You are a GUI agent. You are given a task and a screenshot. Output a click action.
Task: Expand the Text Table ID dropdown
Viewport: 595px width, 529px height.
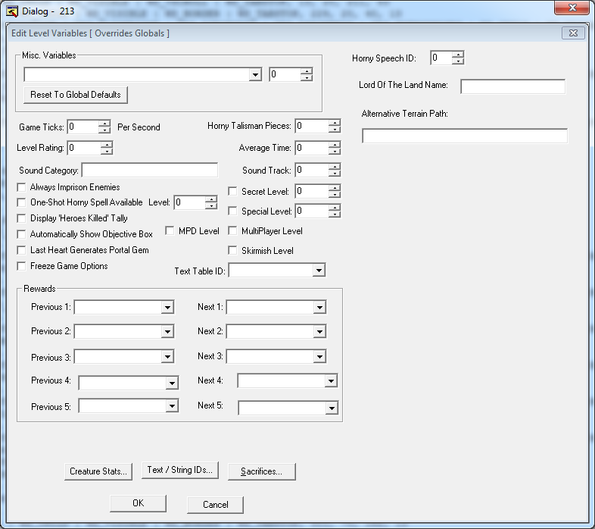[319, 271]
